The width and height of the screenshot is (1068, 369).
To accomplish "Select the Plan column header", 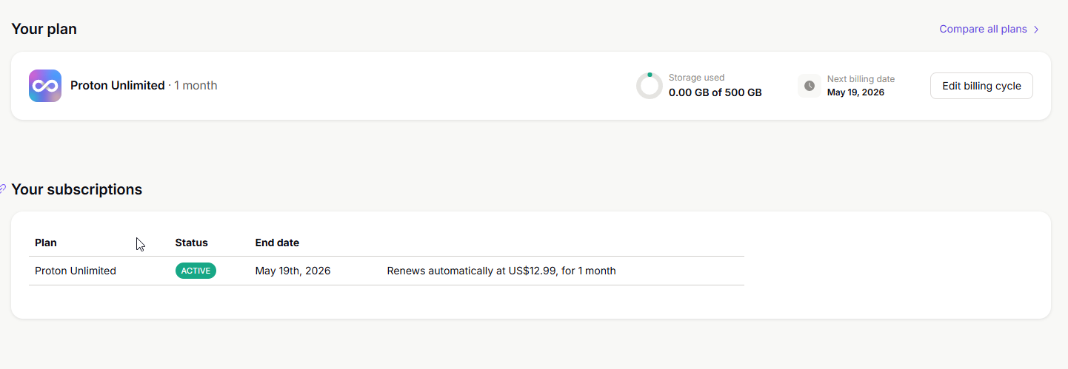I will [x=46, y=243].
